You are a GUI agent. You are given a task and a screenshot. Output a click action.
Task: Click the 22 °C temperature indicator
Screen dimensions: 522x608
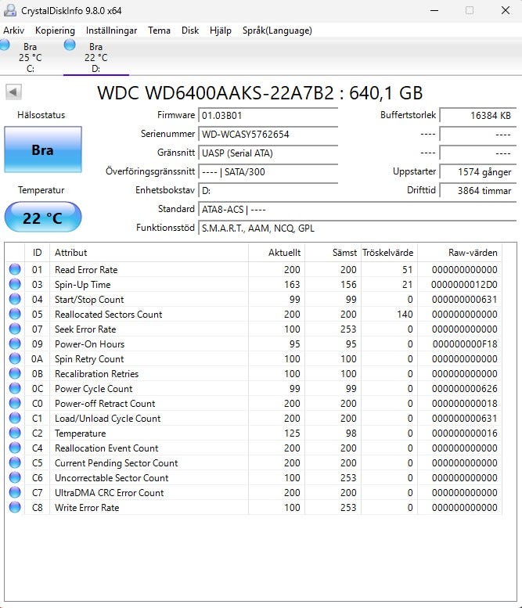42,218
